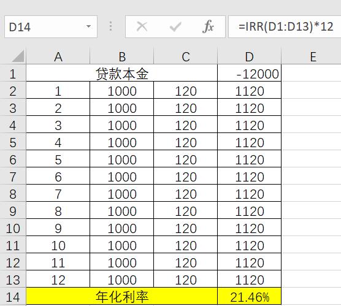Screen dimensions: 341x306
Task: Select column C header
Action: (185, 57)
